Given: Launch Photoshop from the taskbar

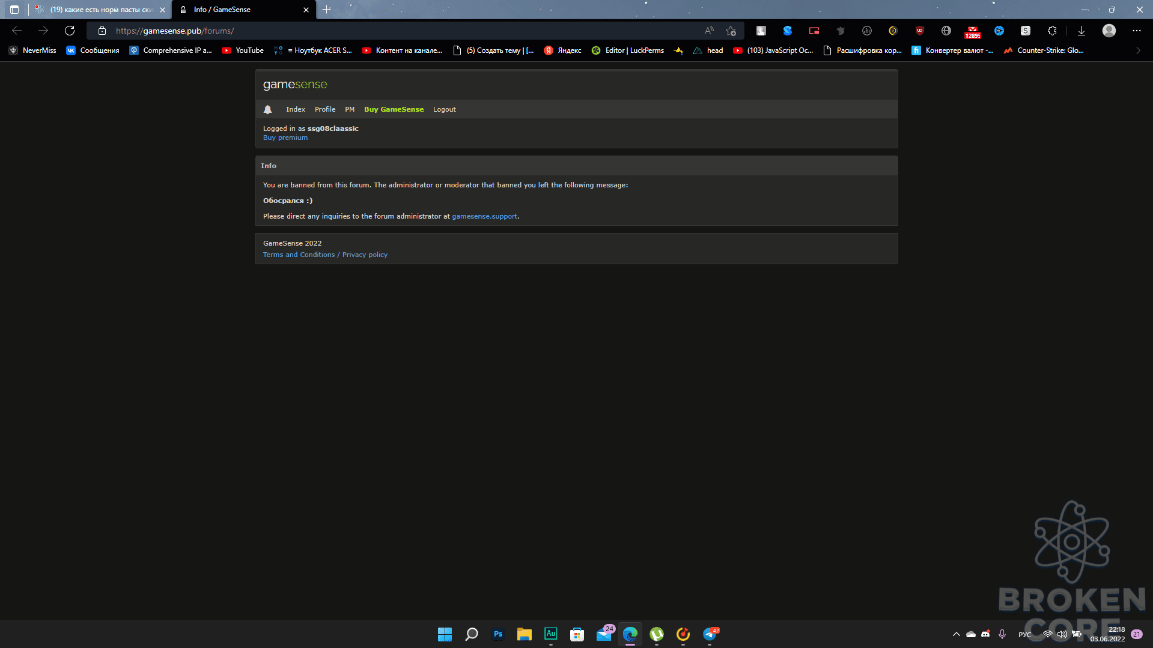Looking at the screenshot, I should (x=498, y=634).
